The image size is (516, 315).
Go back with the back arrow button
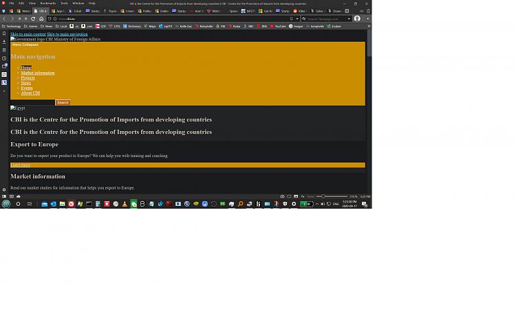coord(4,19)
